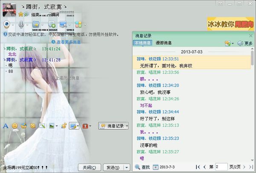Image resolution: width=256 pixels, height=173 pixels.
Task: Click the 2013-7-3 date text at bottom
Action: [x=167, y=167]
